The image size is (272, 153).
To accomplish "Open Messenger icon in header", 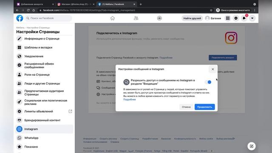I will point(236,18).
